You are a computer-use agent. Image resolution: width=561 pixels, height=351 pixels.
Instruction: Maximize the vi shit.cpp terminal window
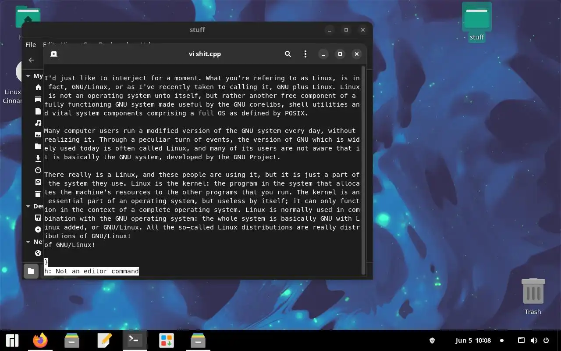340,54
